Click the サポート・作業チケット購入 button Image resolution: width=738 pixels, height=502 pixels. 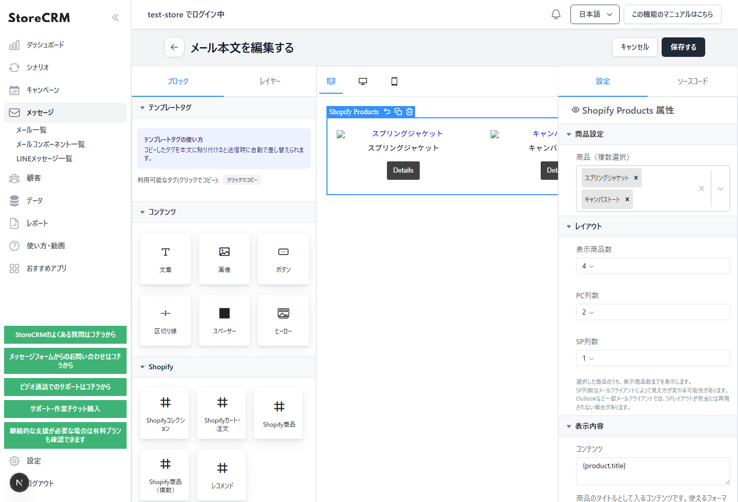pyautogui.click(x=65, y=409)
